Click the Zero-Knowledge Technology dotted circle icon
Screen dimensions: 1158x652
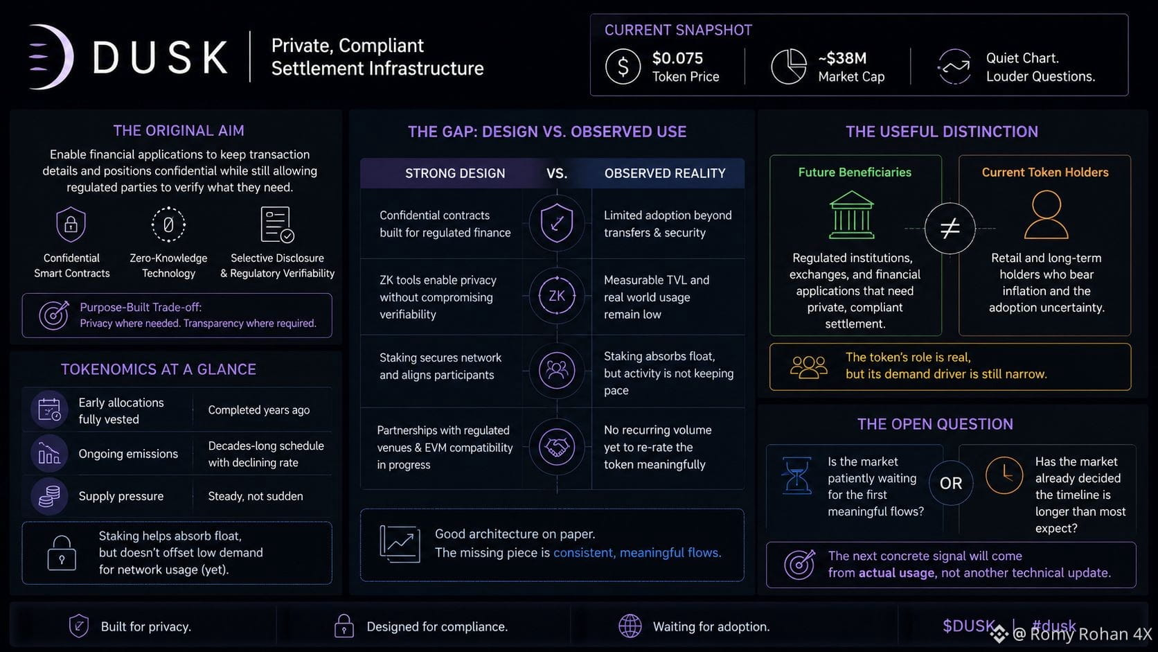[168, 224]
